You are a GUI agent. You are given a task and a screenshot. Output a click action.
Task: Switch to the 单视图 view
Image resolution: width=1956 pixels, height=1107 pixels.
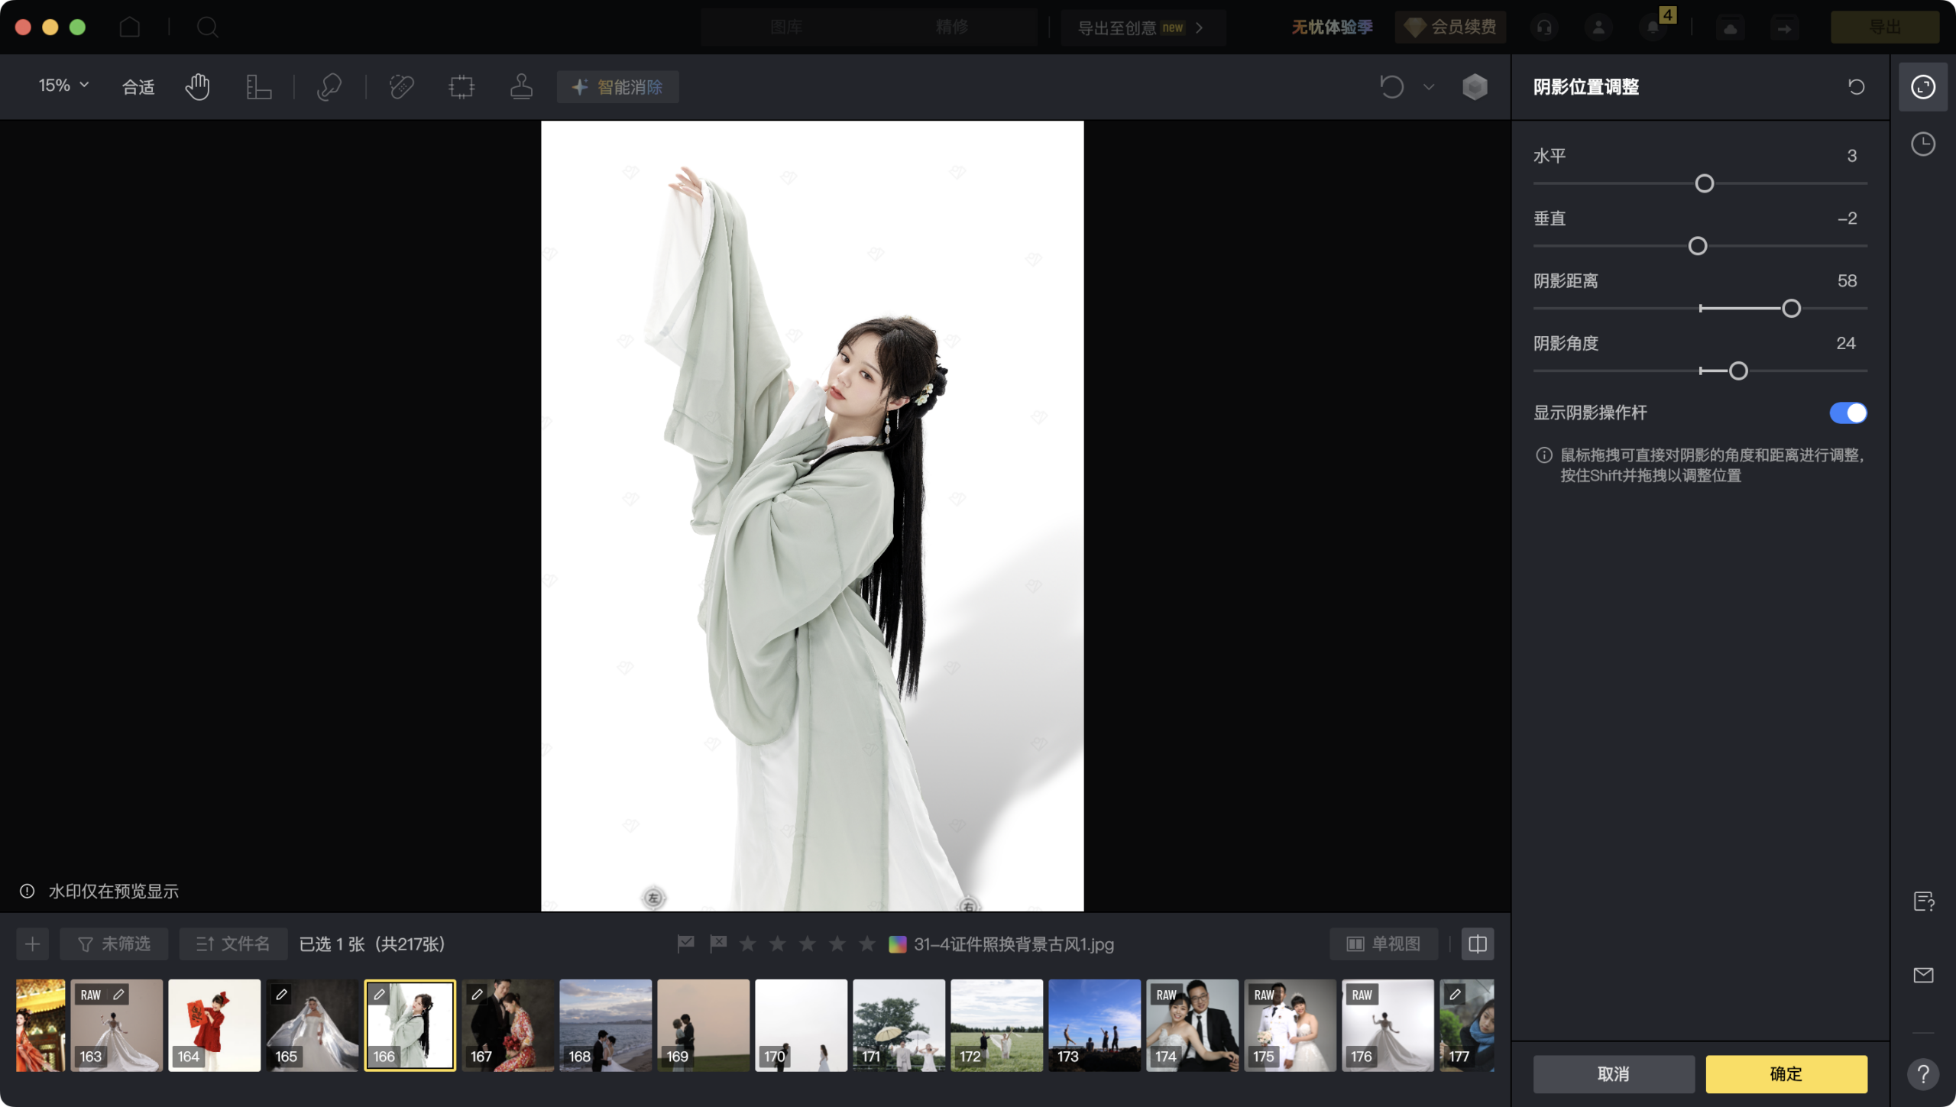point(1383,944)
